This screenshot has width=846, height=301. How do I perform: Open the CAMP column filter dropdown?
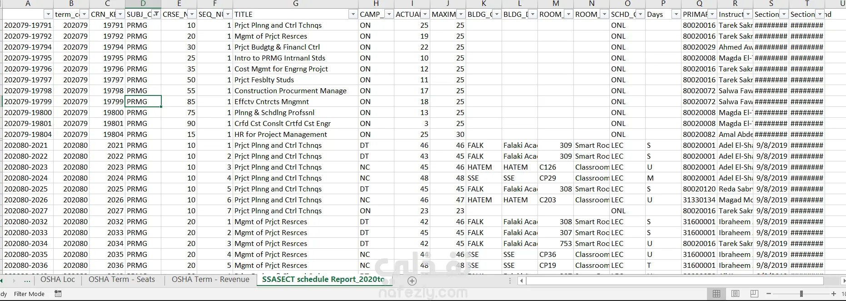click(x=389, y=14)
